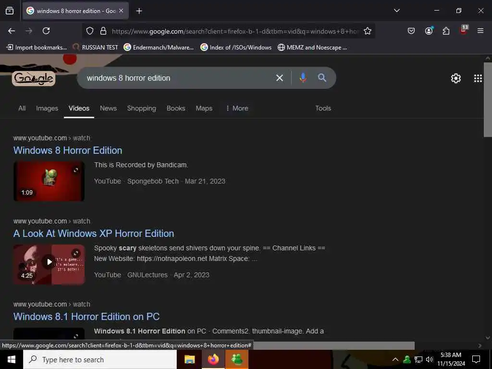Open network status tray icon
Image resolution: width=492 pixels, height=369 pixels.
pos(418,359)
